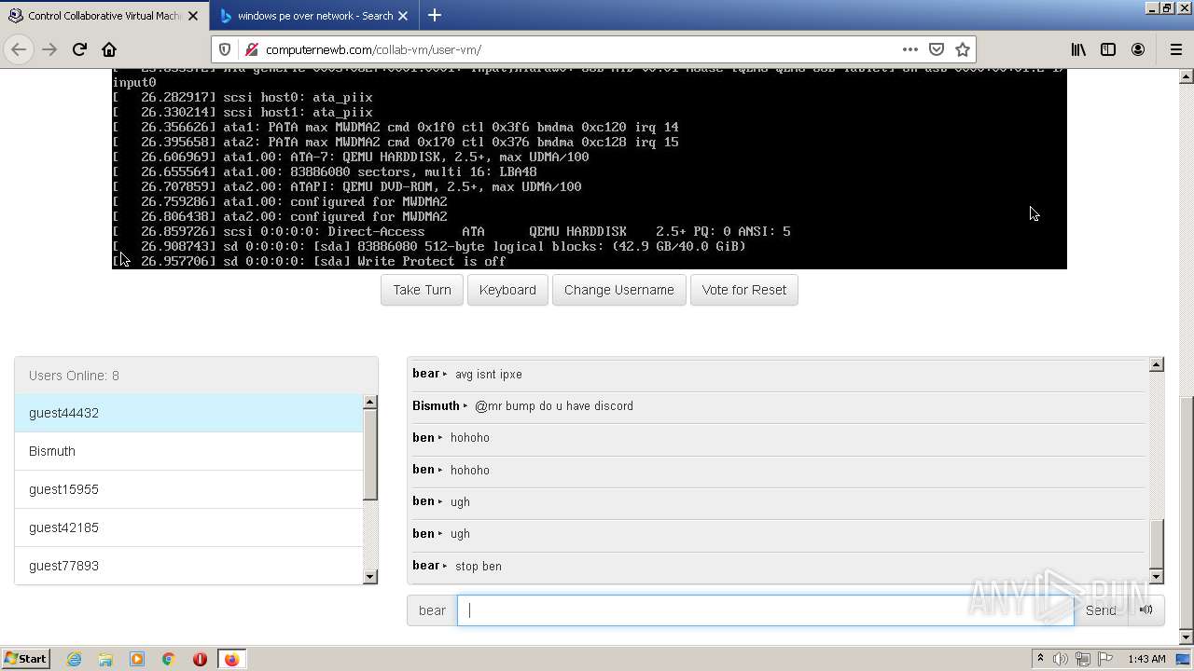Open the Windows Start menu
Viewport: 1194px width, 671px height.
[26, 659]
